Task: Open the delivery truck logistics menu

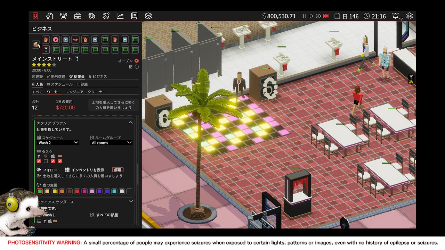Action: coord(92,16)
